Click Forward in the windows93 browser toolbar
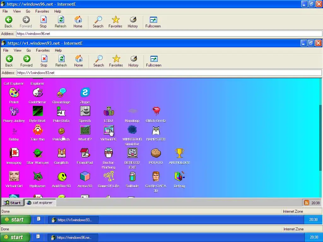 pos(26,61)
